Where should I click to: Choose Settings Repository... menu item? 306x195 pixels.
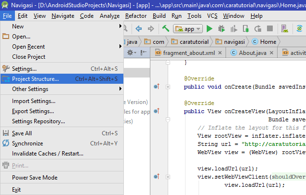click(62, 121)
